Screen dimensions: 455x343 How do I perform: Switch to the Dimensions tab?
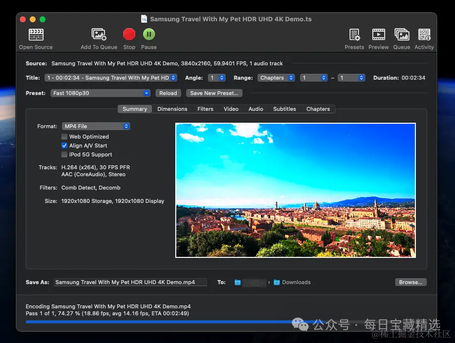(x=172, y=109)
